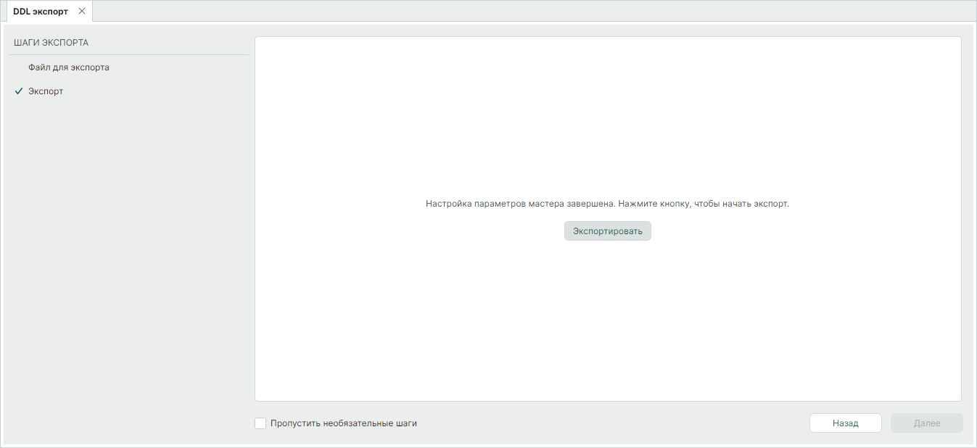977x448 pixels.
Task: Click the checkmark icon beside Экспорт
Action: 19,91
